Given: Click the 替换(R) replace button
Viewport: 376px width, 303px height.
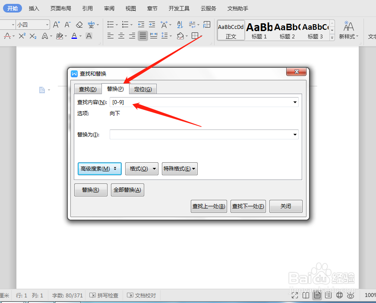Looking at the screenshot, I should click(91, 190).
